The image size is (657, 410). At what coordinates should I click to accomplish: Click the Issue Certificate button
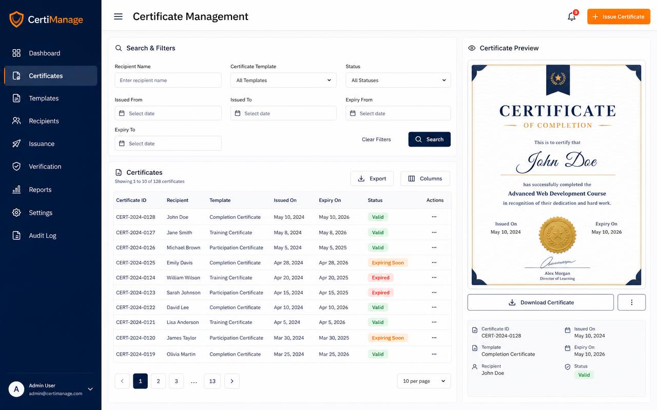[619, 16]
